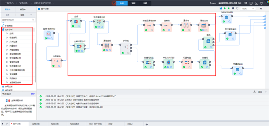This screenshot has height=126, width=269.
Task: Click the 更多 link in node description
Action: point(33,94)
